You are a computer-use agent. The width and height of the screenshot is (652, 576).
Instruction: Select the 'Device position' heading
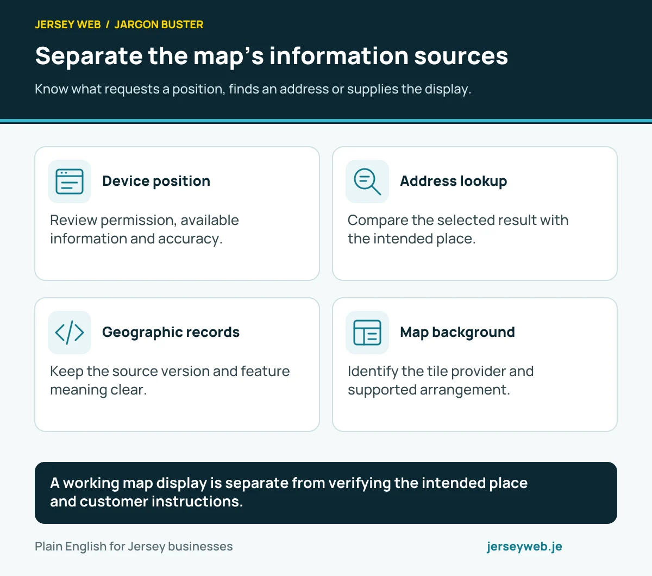point(156,181)
